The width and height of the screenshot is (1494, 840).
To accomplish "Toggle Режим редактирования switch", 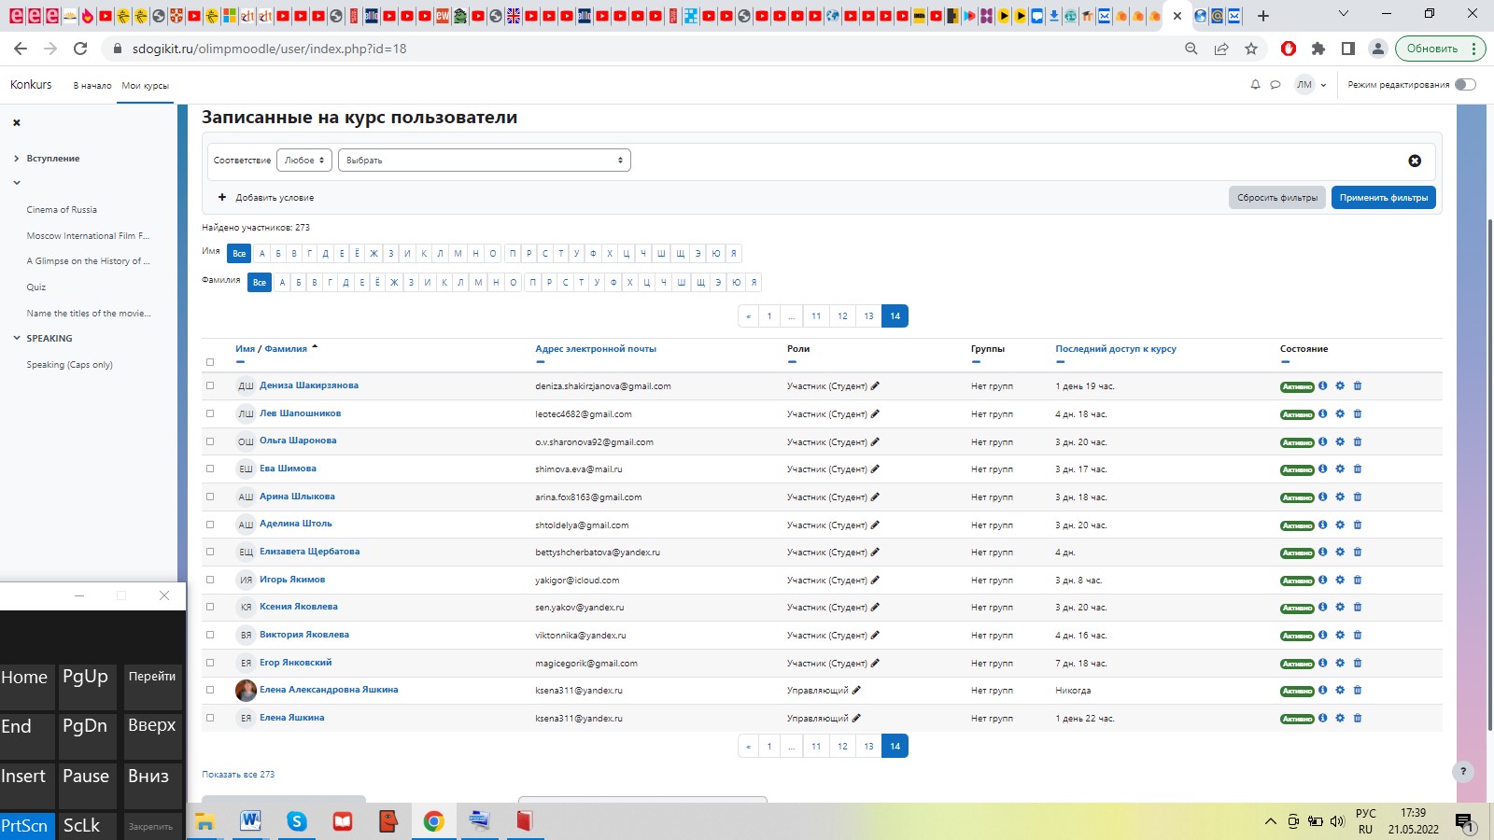I will (x=1465, y=85).
